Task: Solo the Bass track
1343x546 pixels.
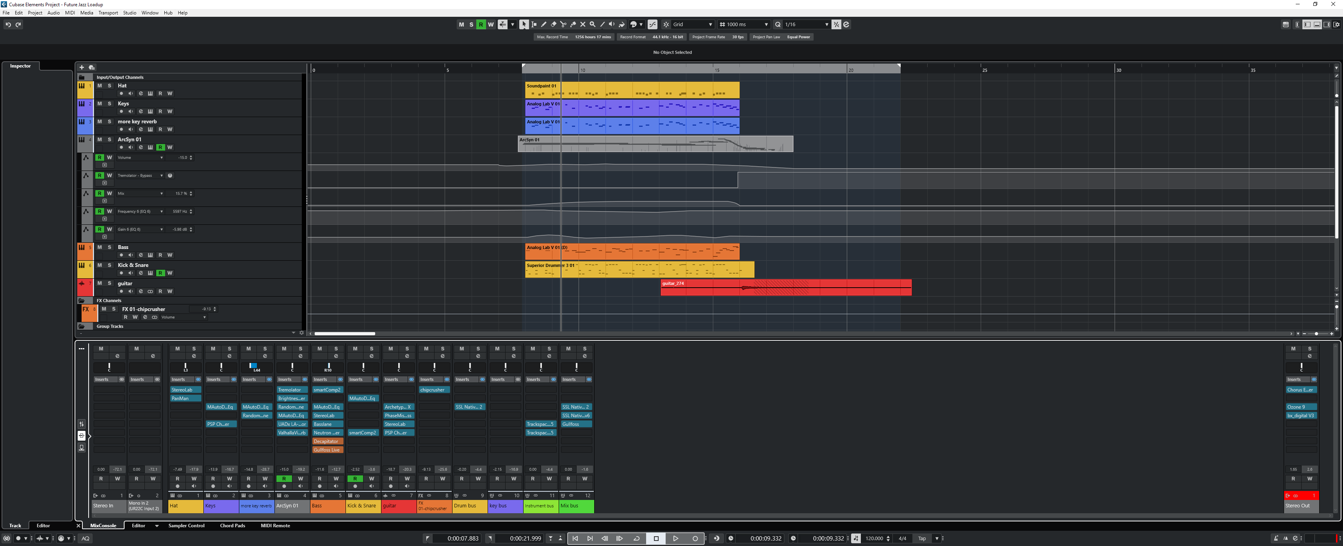Action: pos(109,247)
